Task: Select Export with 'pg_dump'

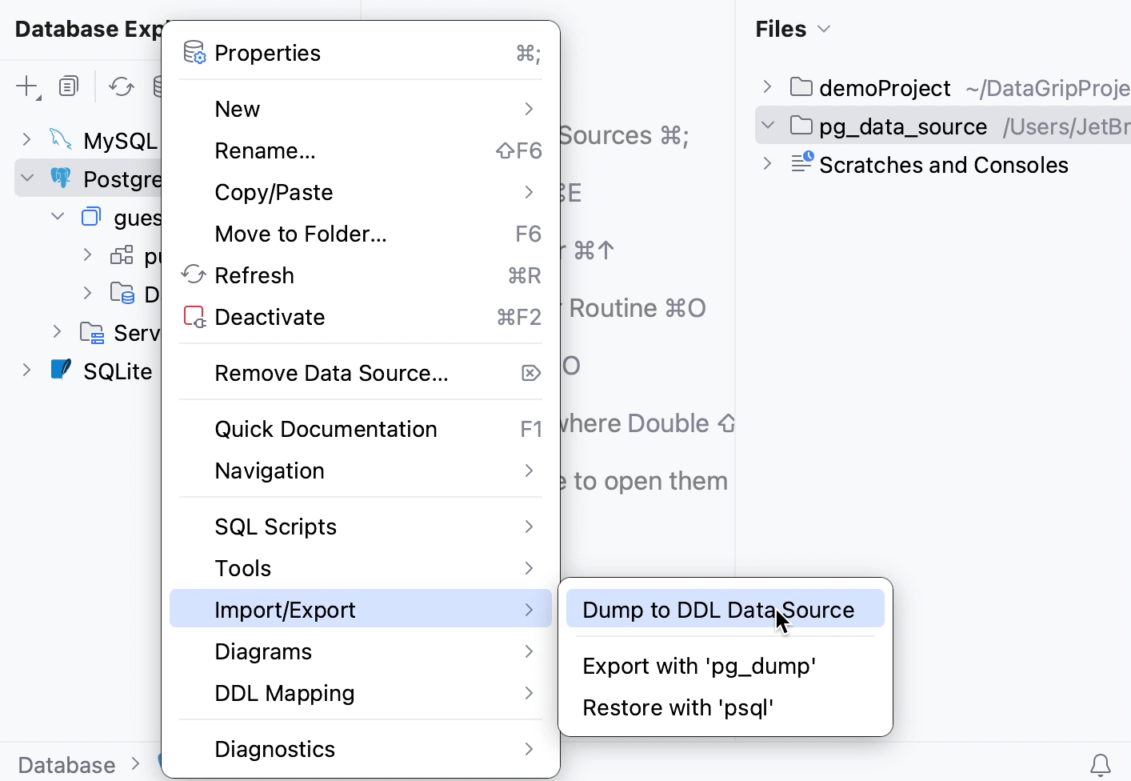Action: click(x=725, y=666)
